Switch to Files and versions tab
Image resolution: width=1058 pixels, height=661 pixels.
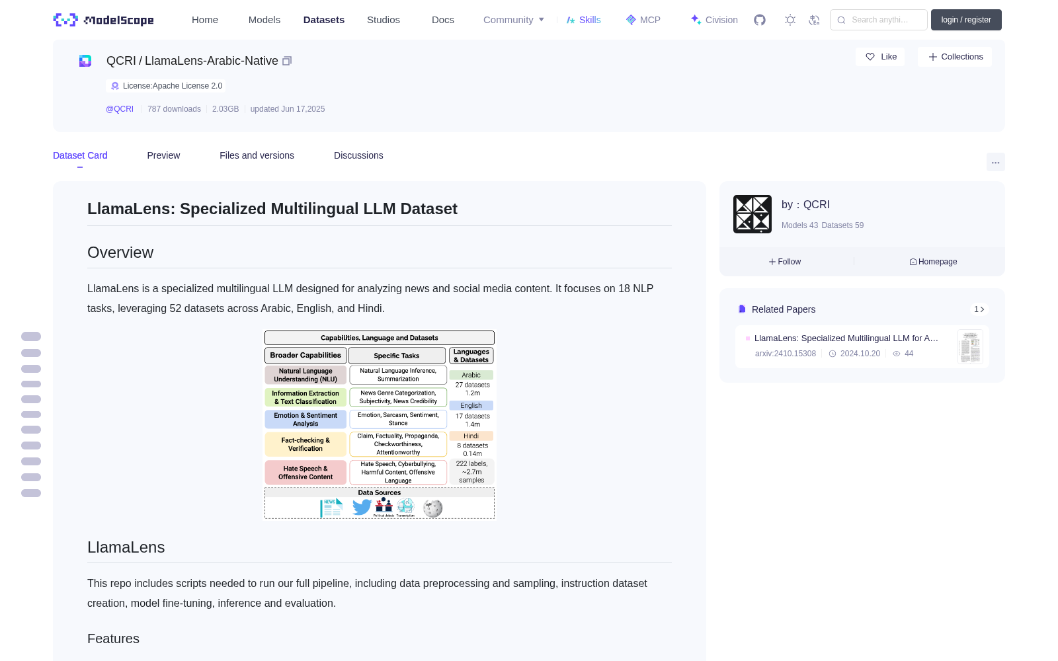(257, 155)
